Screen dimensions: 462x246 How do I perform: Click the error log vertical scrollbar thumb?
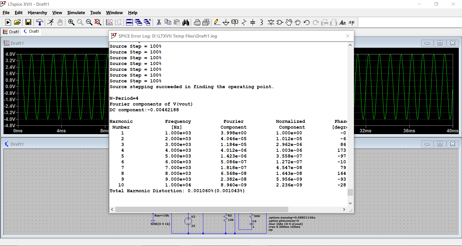tap(350, 192)
